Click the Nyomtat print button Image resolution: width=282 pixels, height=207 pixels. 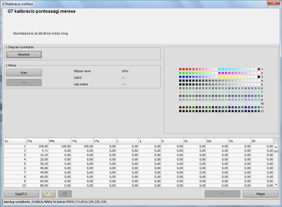[x=24, y=54]
